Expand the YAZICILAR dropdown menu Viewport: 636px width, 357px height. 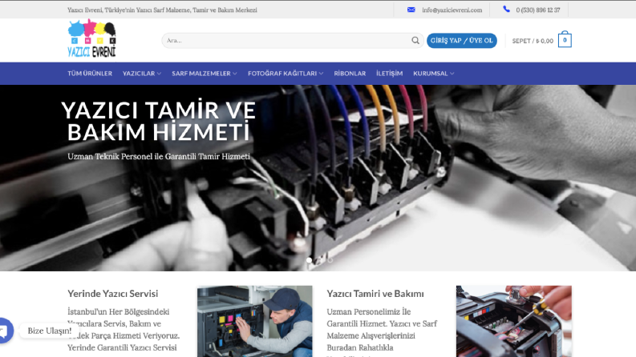tap(142, 74)
